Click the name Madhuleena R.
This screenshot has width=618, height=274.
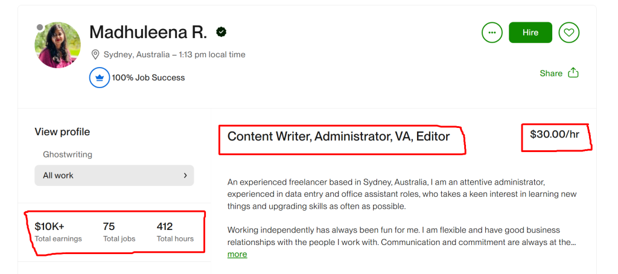point(148,33)
